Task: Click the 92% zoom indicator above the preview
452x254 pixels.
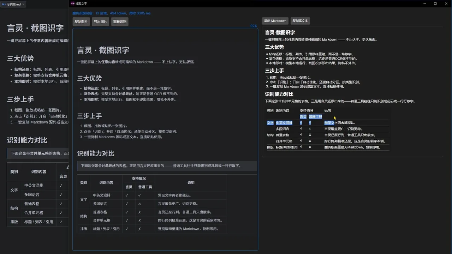Action: [254, 26]
